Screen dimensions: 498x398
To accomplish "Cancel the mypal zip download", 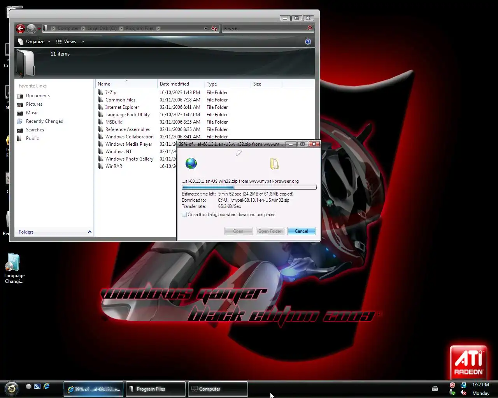I will tap(302, 231).
